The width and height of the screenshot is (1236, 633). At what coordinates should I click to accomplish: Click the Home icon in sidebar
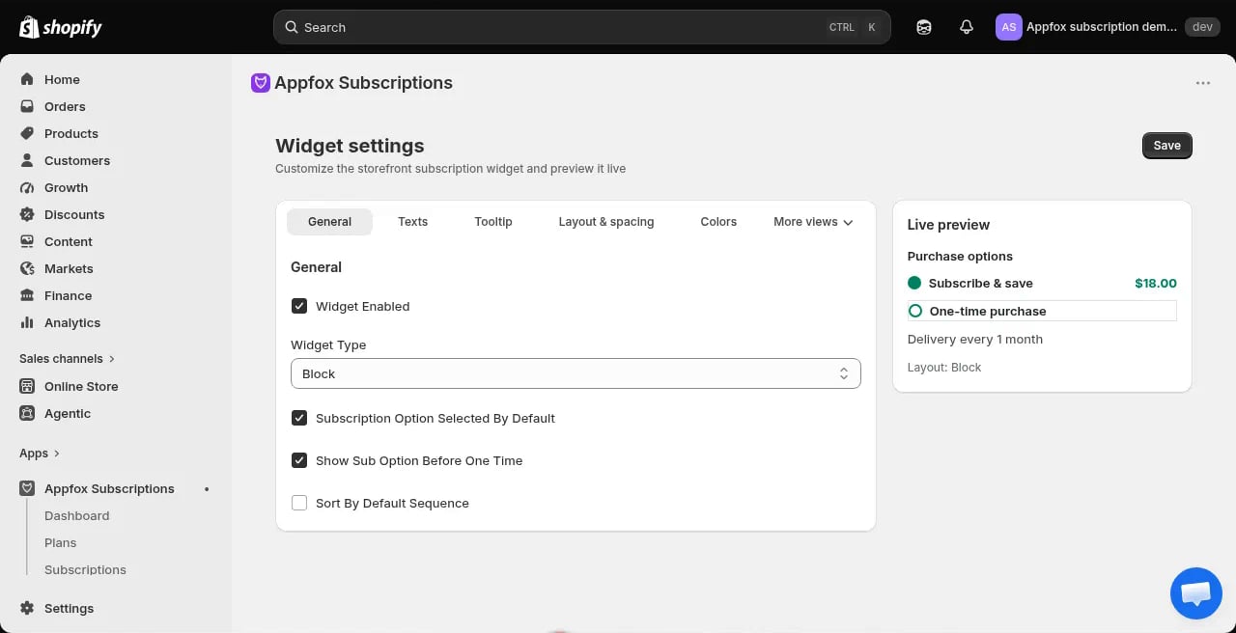point(27,79)
